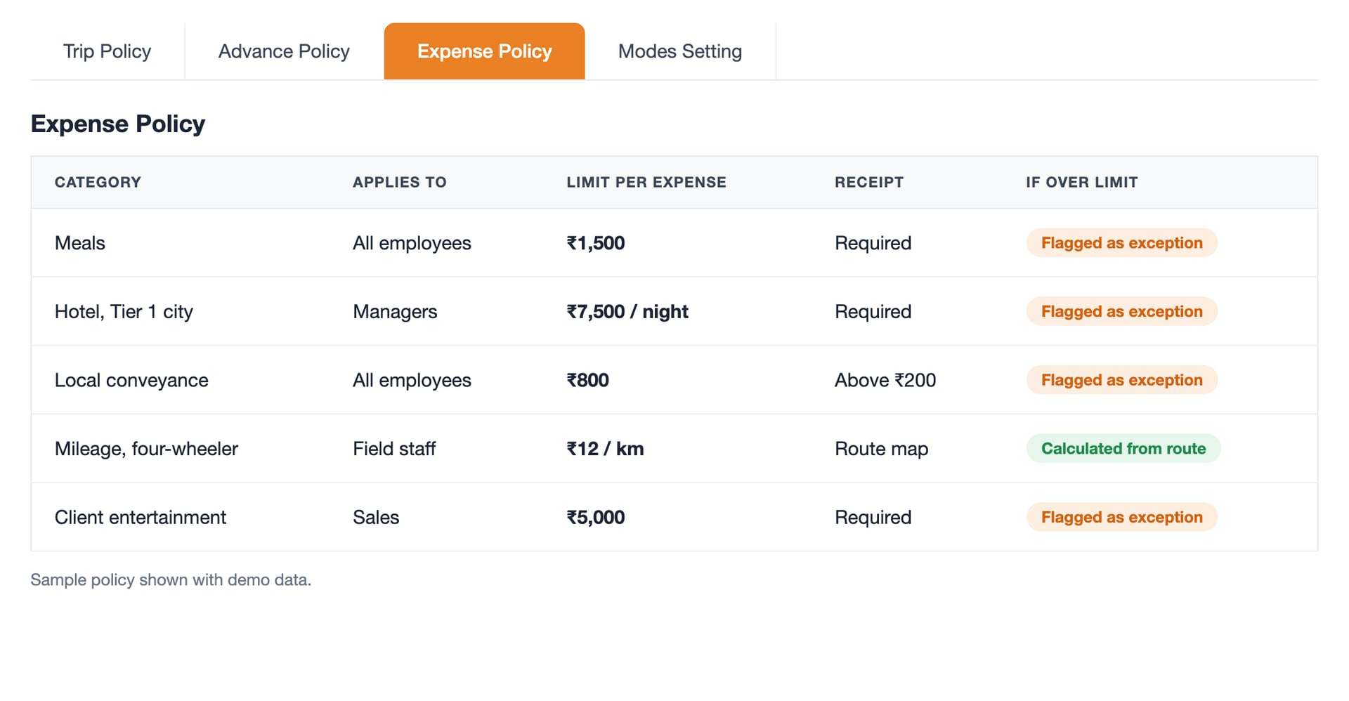Click Required in the Hotel row
Viewport: 1349px width, 701px height.
(873, 312)
